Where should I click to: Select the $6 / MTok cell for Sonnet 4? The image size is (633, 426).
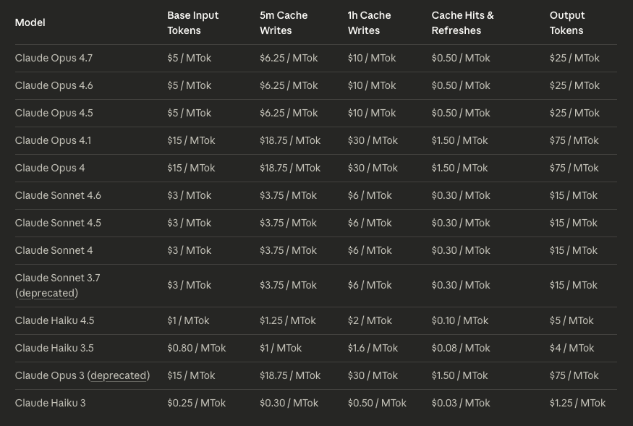point(370,250)
